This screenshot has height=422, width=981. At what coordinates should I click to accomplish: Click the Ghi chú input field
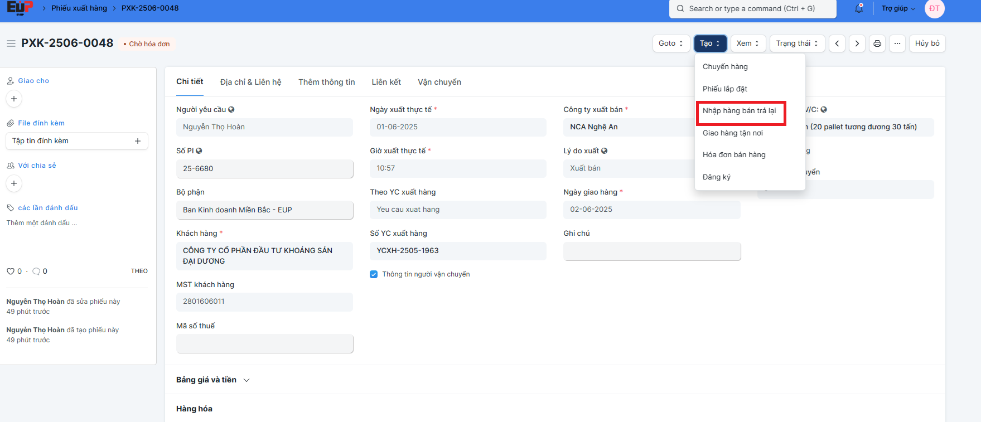(651, 251)
